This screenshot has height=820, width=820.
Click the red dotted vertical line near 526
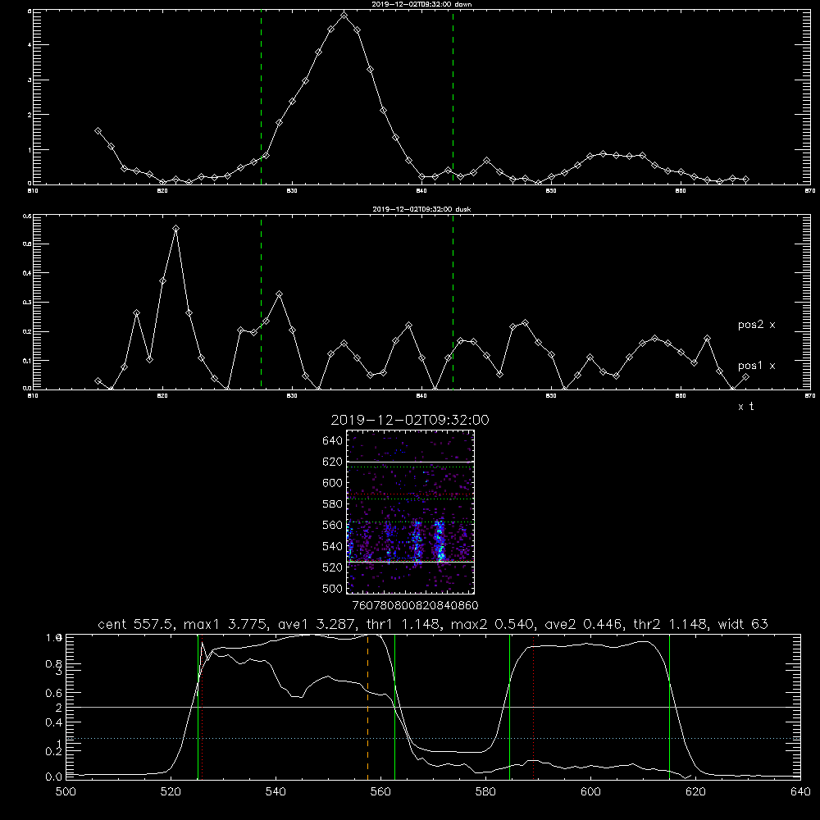(x=203, y=707)
